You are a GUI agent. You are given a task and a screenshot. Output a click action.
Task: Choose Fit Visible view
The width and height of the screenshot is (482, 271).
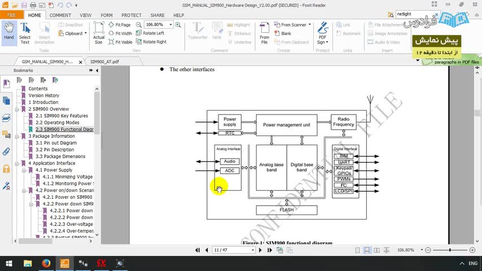coord(120,42)
